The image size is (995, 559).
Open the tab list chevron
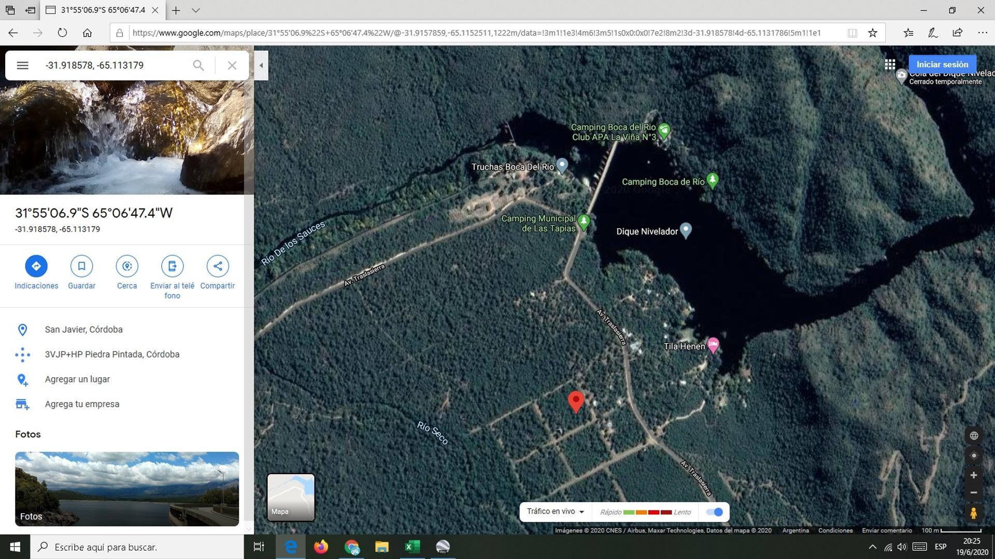(x=195, y=10)
